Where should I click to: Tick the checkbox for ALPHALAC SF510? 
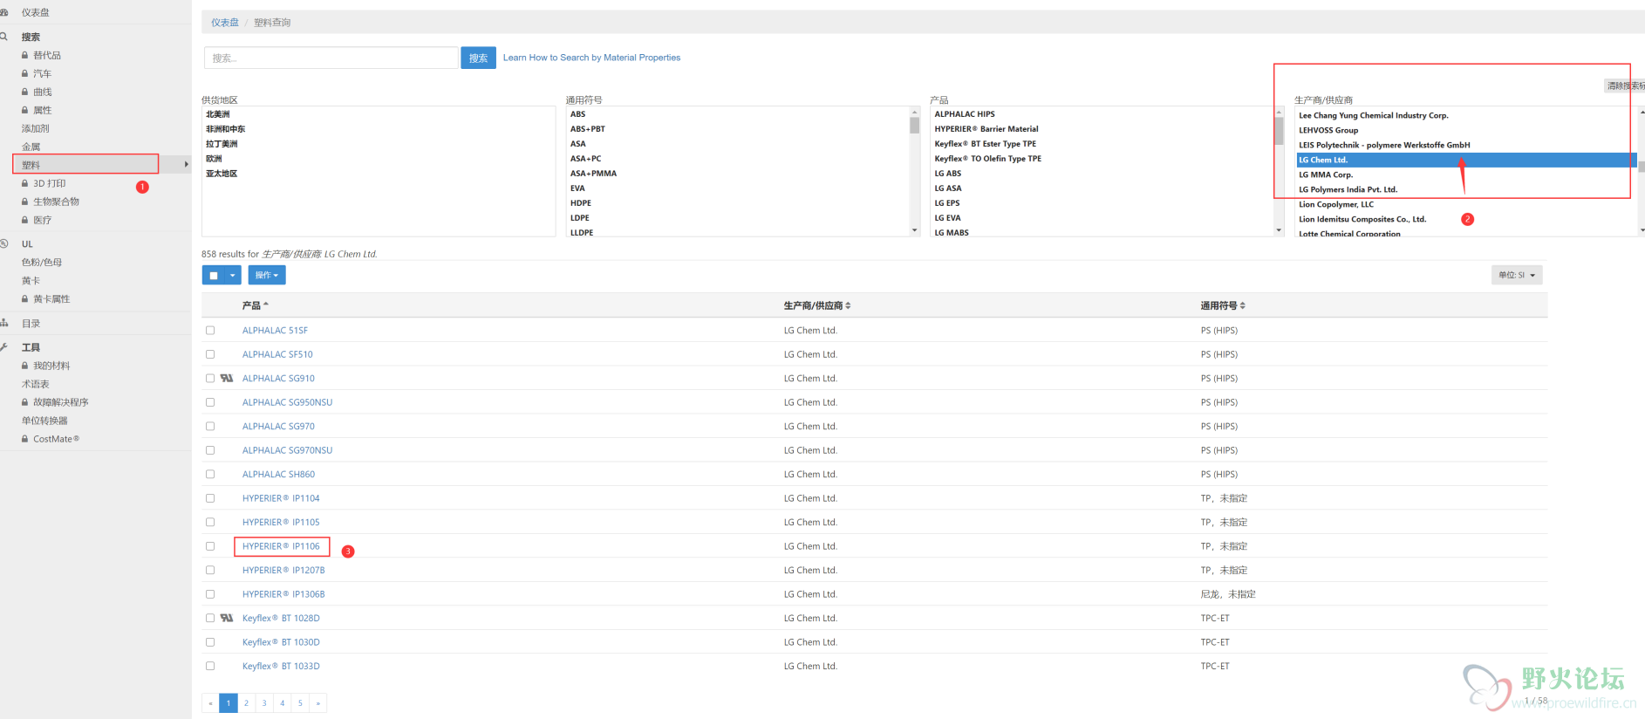(210, 354)
